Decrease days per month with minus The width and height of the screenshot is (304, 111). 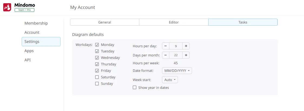(x=166, y=55)
